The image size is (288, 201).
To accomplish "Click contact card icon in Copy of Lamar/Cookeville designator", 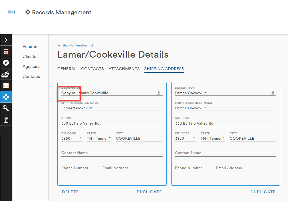I will click(158, 93).
